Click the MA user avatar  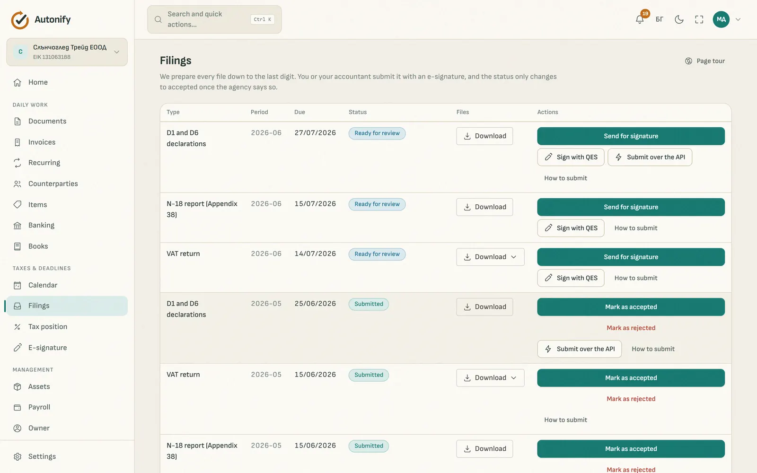pyautogui.click(x=721, y=19)
